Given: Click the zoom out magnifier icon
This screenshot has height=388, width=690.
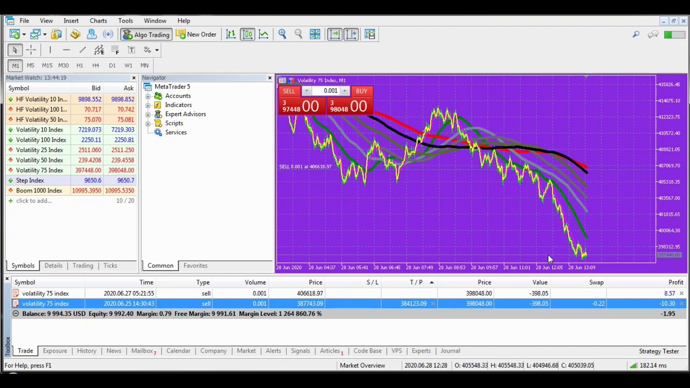Looking at the screenshot, I should 298,34.
